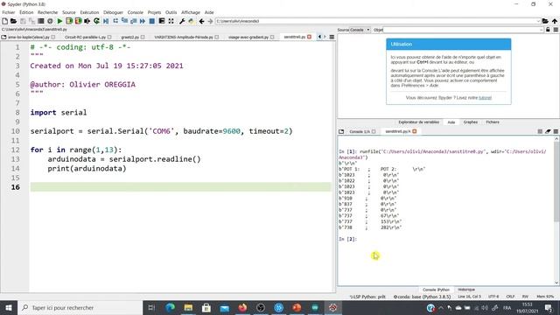This screenshot has height=315, width=560.
Task: Browse tabs icon at left of editor tabs
Action: [x=3, y=37]
